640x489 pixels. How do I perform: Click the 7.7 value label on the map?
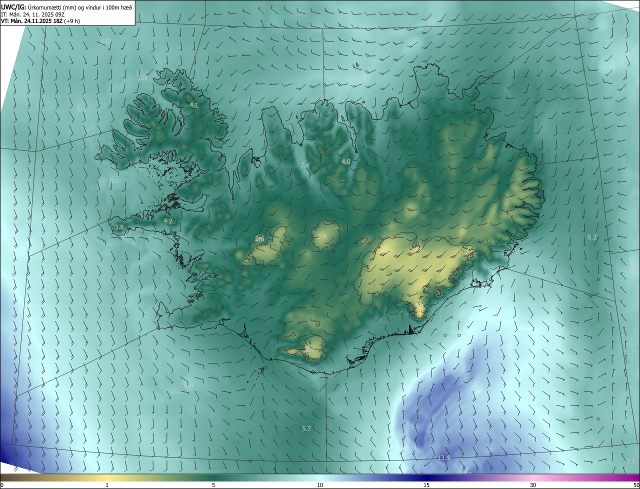(630, 461)
